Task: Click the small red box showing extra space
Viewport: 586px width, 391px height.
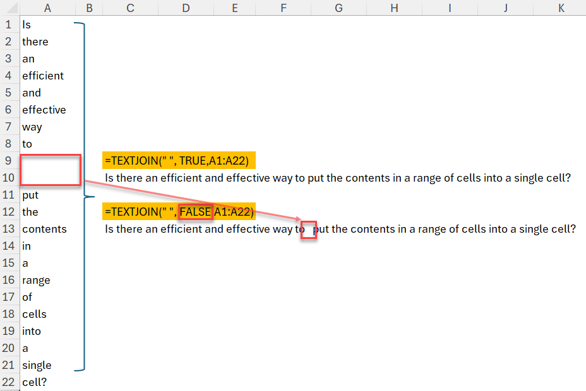Action: click(309, 230)
